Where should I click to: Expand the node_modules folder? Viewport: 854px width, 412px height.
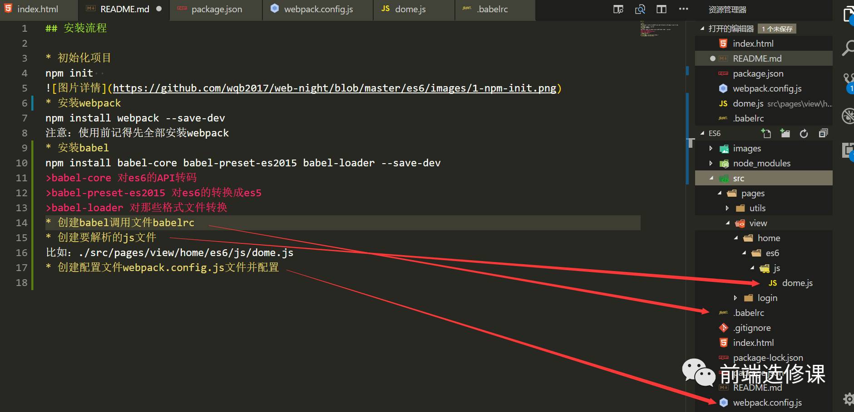[711, 163]
